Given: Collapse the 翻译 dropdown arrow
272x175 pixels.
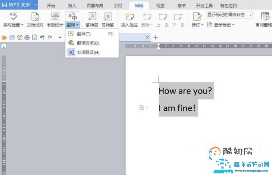Looking at the screenshot, I should (x=77, y=25).
